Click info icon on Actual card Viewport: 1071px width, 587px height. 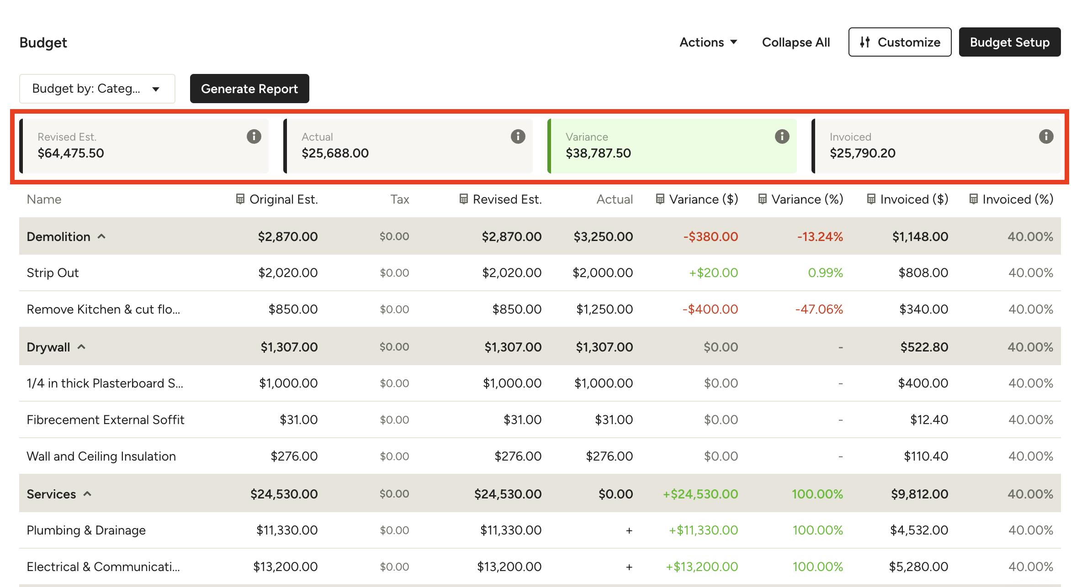click(x=518, y=136)
